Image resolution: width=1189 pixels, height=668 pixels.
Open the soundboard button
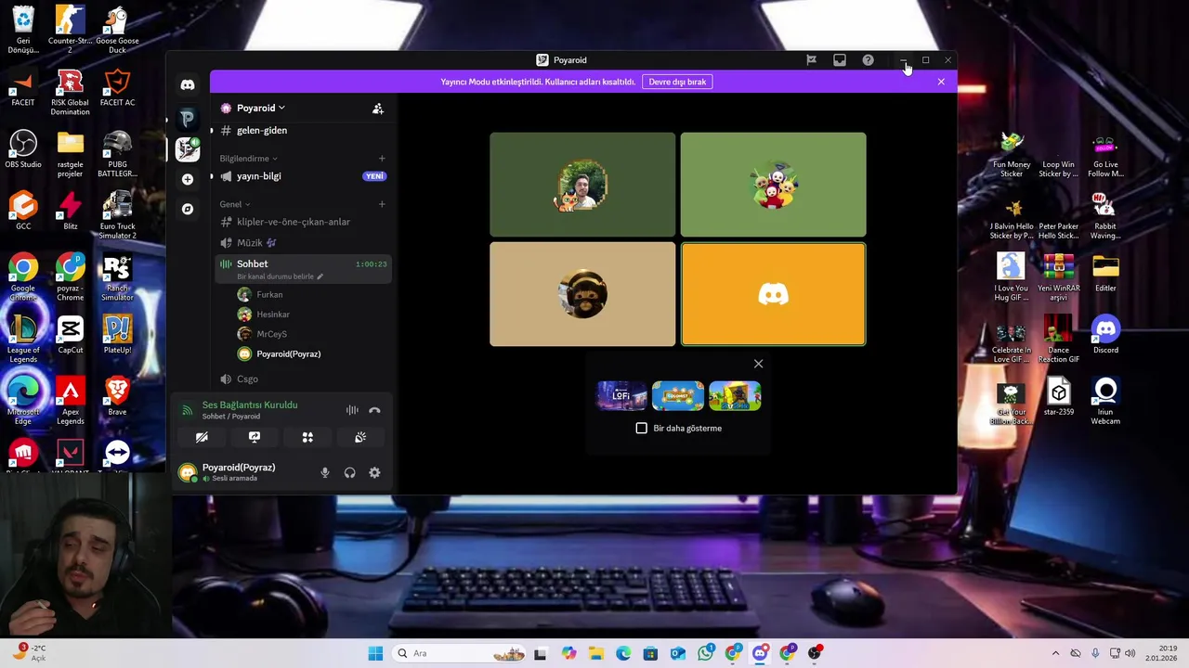tap(360, 437)
